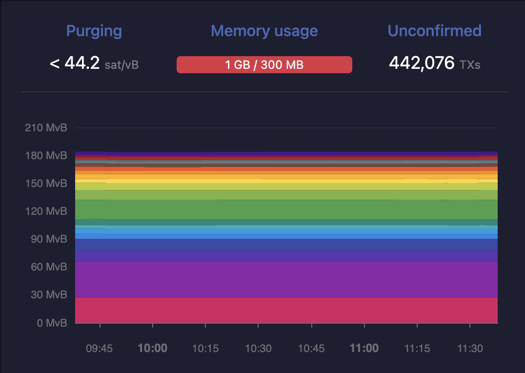525x373 pixels.
Task: Click the 30 MvB axis label
Action: tap(49, 294)
